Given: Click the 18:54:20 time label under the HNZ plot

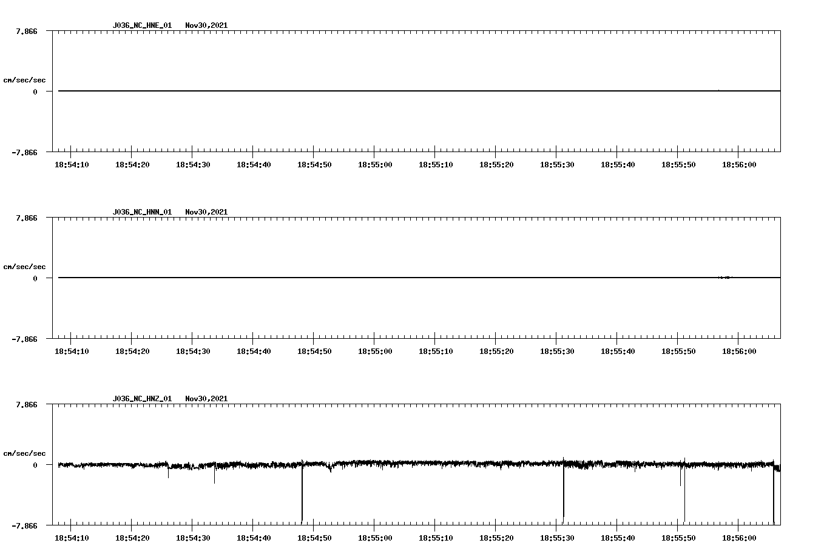Looking at the screenshot, I should point(132,538).
